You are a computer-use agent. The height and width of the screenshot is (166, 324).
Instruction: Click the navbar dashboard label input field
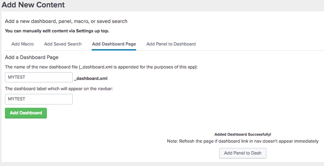(x=39, y=99)
